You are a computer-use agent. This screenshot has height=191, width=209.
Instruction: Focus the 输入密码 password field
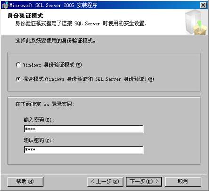[x=84, y=129]
